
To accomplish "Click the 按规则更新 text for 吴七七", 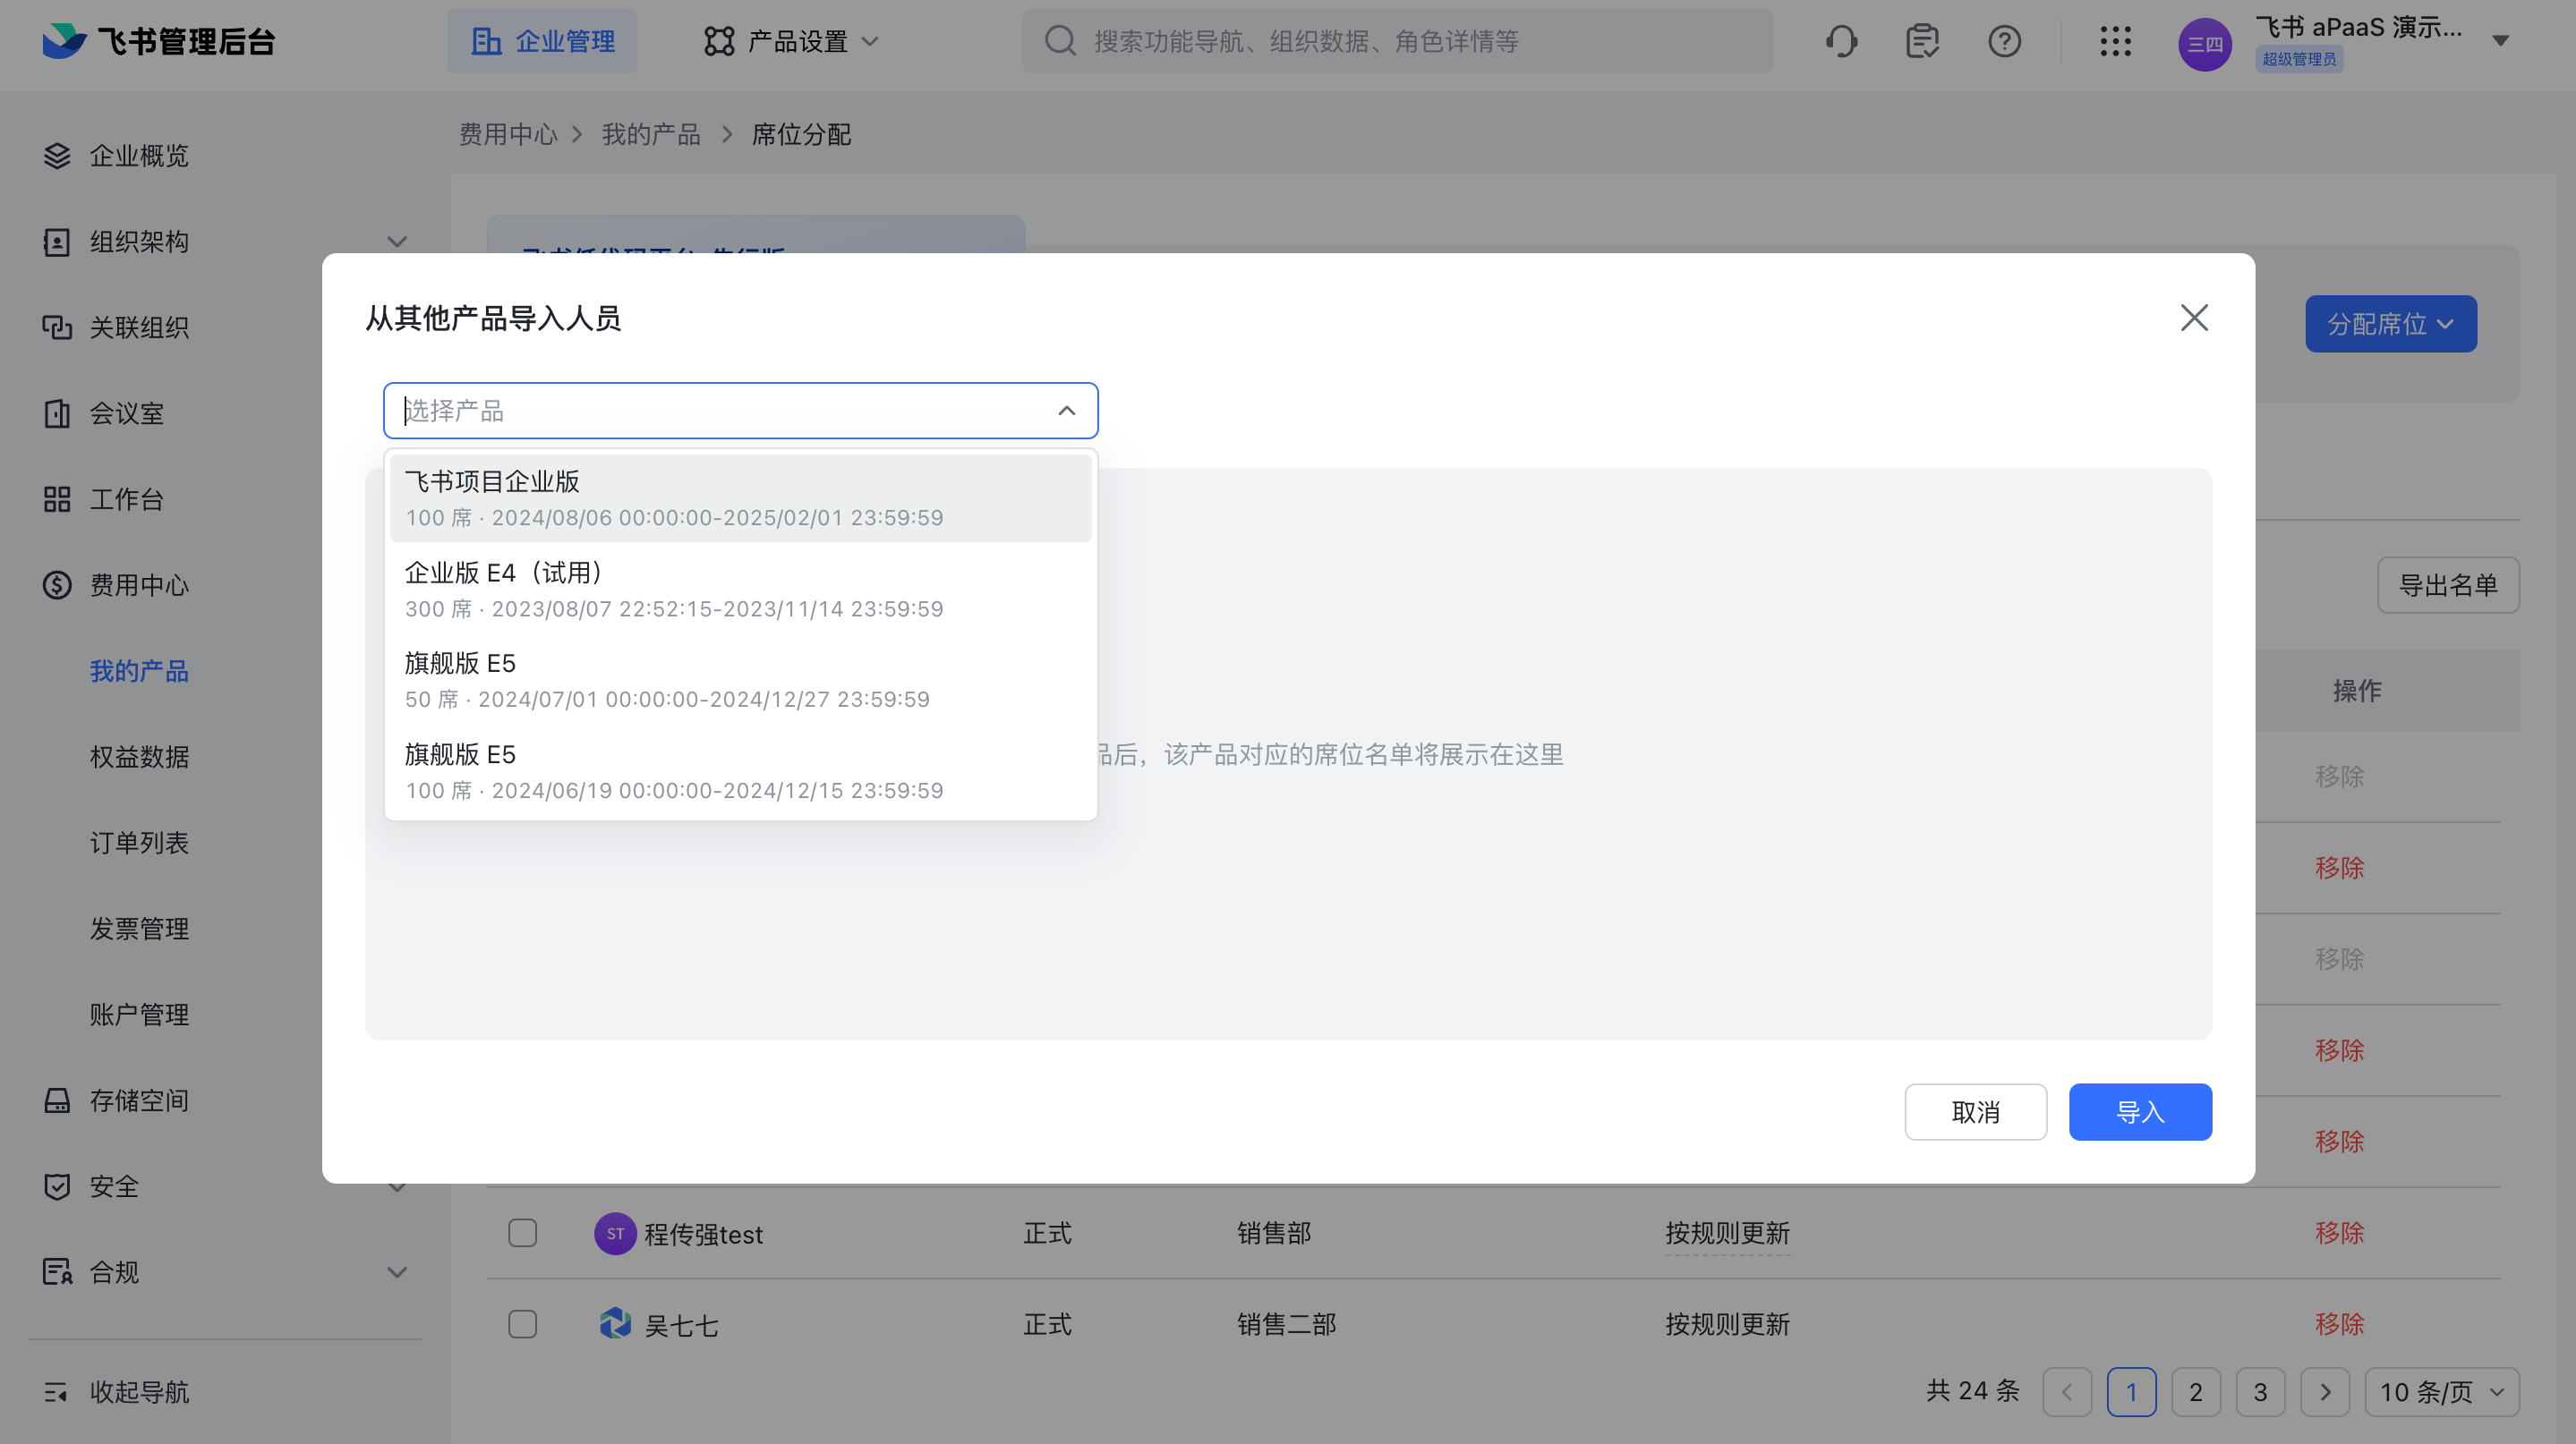I will pos(1727,1324).
